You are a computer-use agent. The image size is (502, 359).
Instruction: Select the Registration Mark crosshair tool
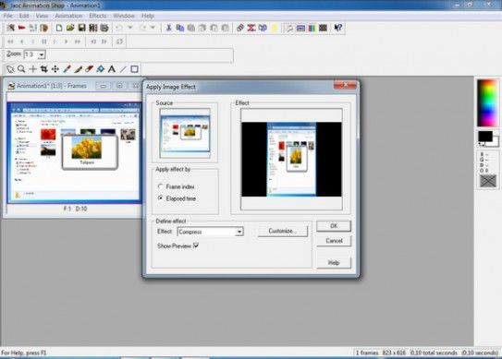click(x=32, y=68)
